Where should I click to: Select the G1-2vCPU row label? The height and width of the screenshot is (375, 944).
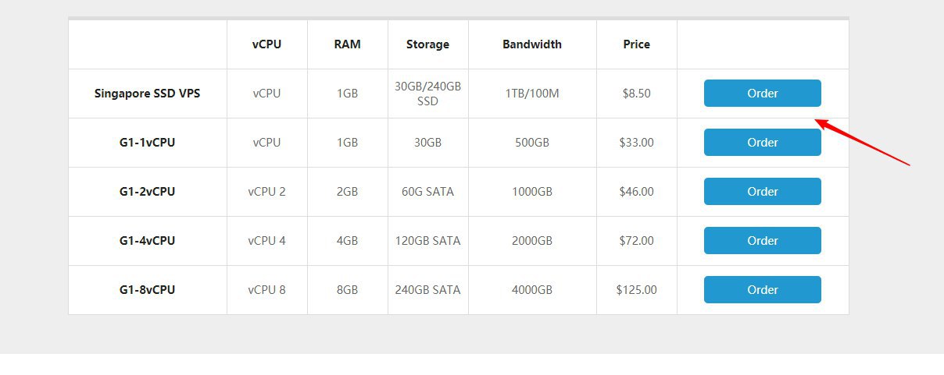[147, 192]
